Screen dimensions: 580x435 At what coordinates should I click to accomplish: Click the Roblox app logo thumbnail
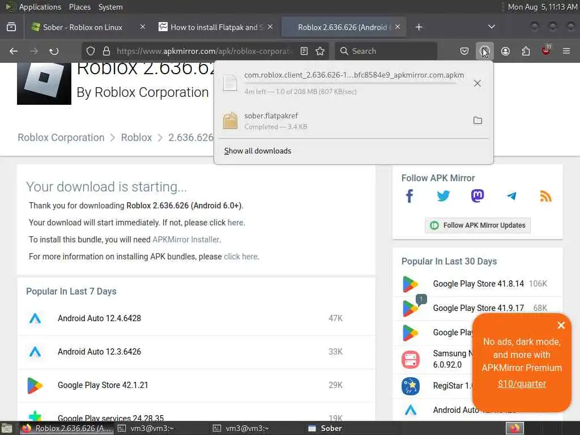[x=44, y=84]
